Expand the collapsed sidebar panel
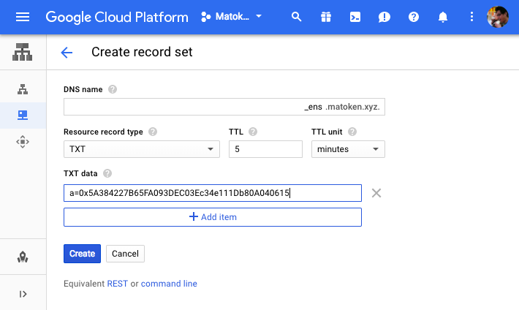This screenshot has width=519, height=310. 23,294
